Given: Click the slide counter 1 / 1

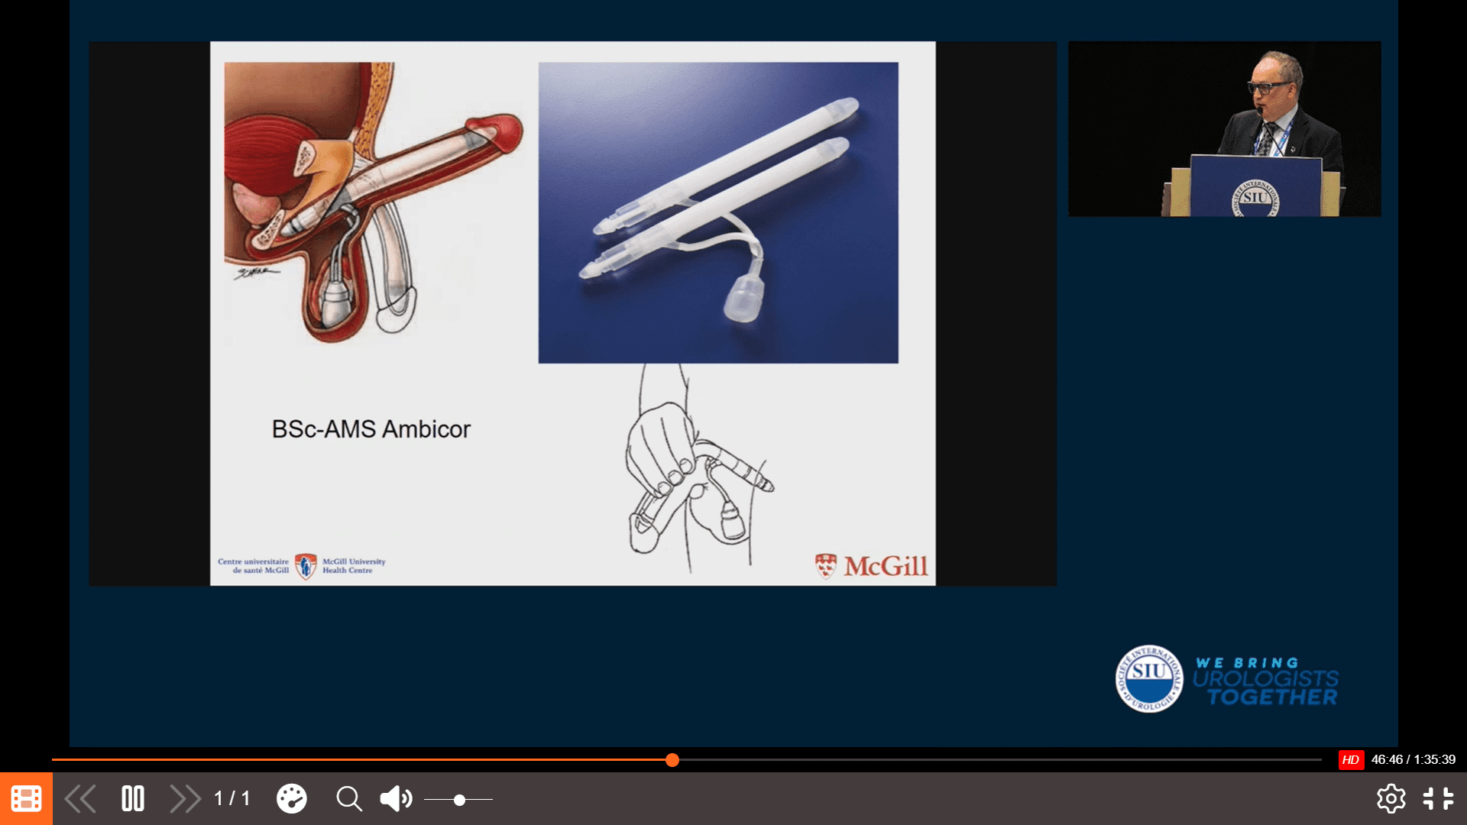Looking at the screenshot, I should pyautogui.click(x=232, y=799).
